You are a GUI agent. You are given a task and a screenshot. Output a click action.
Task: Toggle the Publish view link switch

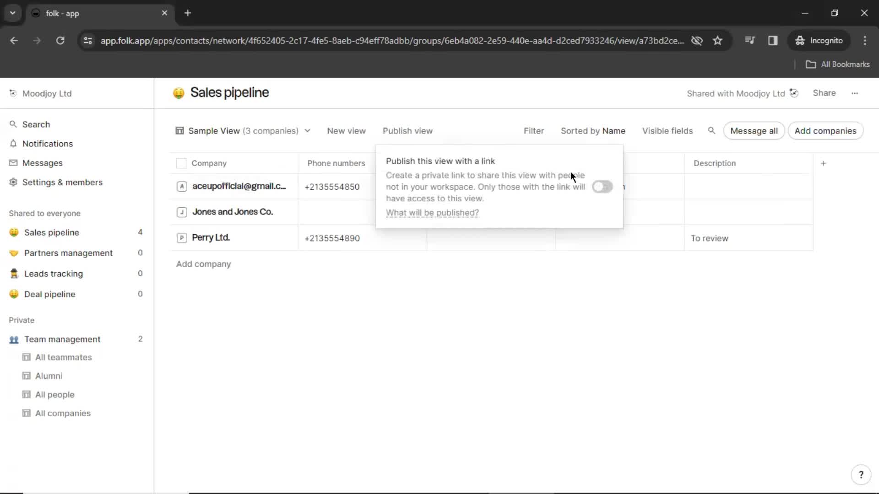[x=602, y=186]
